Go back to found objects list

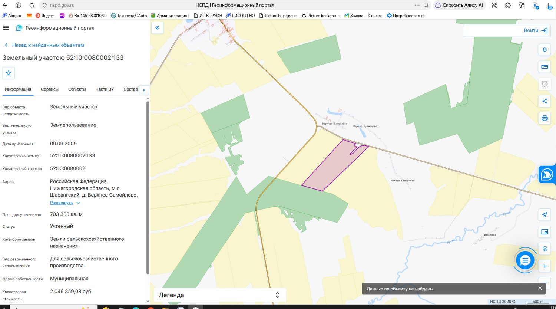[44, 45]
